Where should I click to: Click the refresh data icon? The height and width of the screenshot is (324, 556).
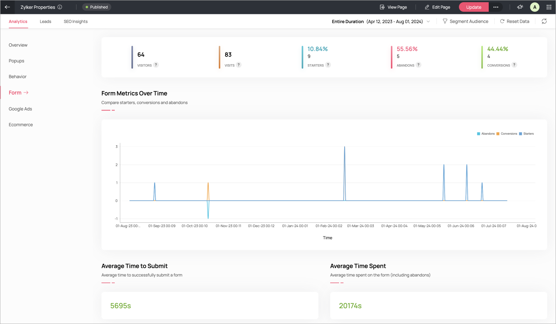544,21
